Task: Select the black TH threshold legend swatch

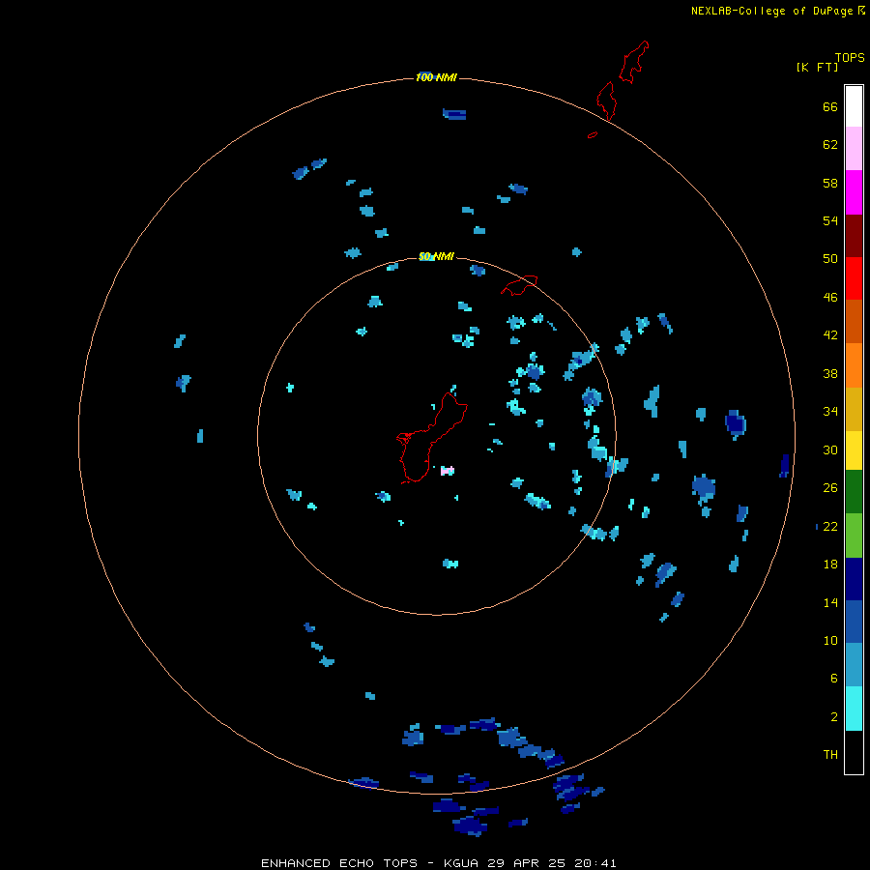Action: click(x=854, y=752)
